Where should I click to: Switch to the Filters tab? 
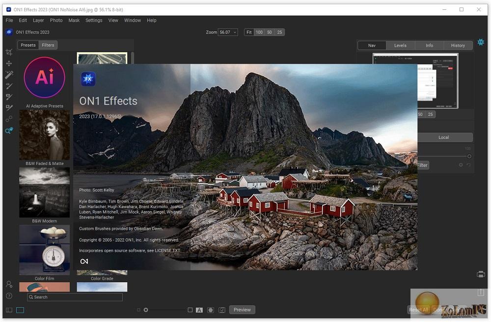[48, 45]
